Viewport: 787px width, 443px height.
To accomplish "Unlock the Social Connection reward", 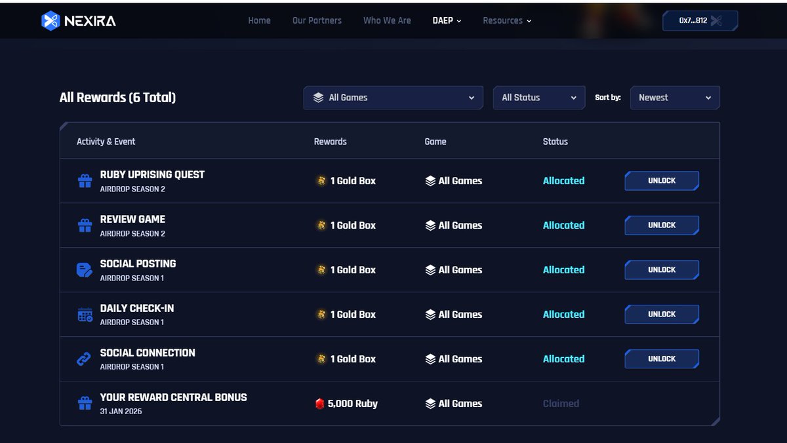I will [662, 359].
